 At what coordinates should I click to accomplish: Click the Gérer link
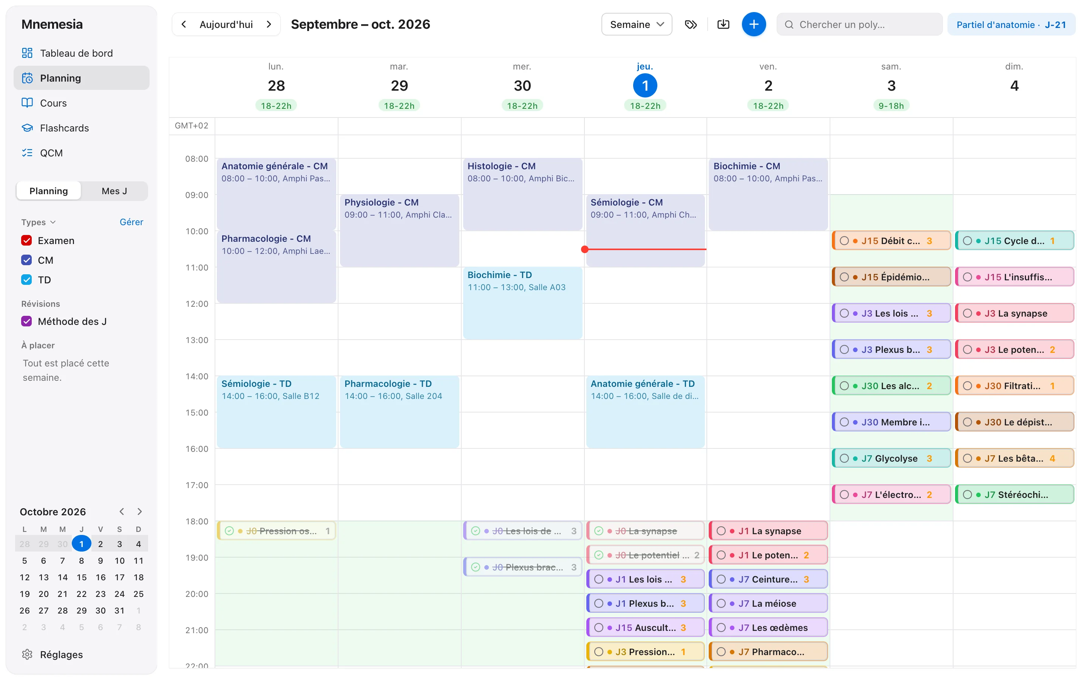[131, 222]
